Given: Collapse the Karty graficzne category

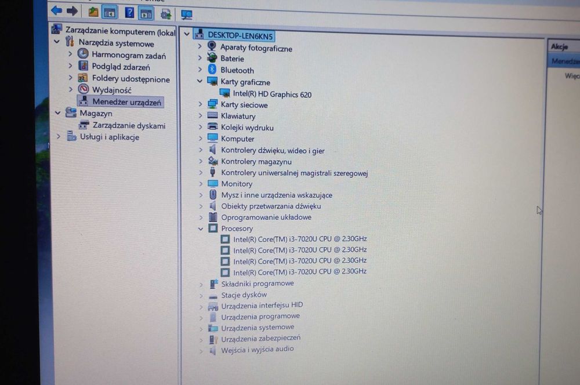Looking at the screenshot, I should (x=200, y=81).
